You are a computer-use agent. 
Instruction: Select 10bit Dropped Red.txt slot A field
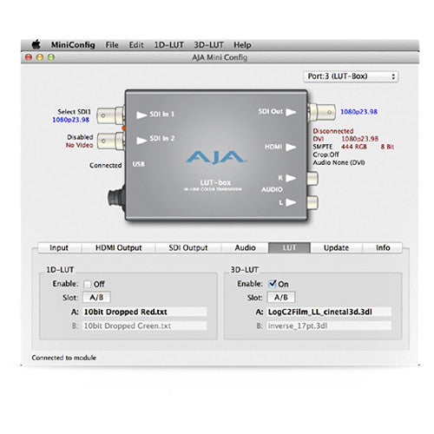pyautogui.click(x=145, y=312)
